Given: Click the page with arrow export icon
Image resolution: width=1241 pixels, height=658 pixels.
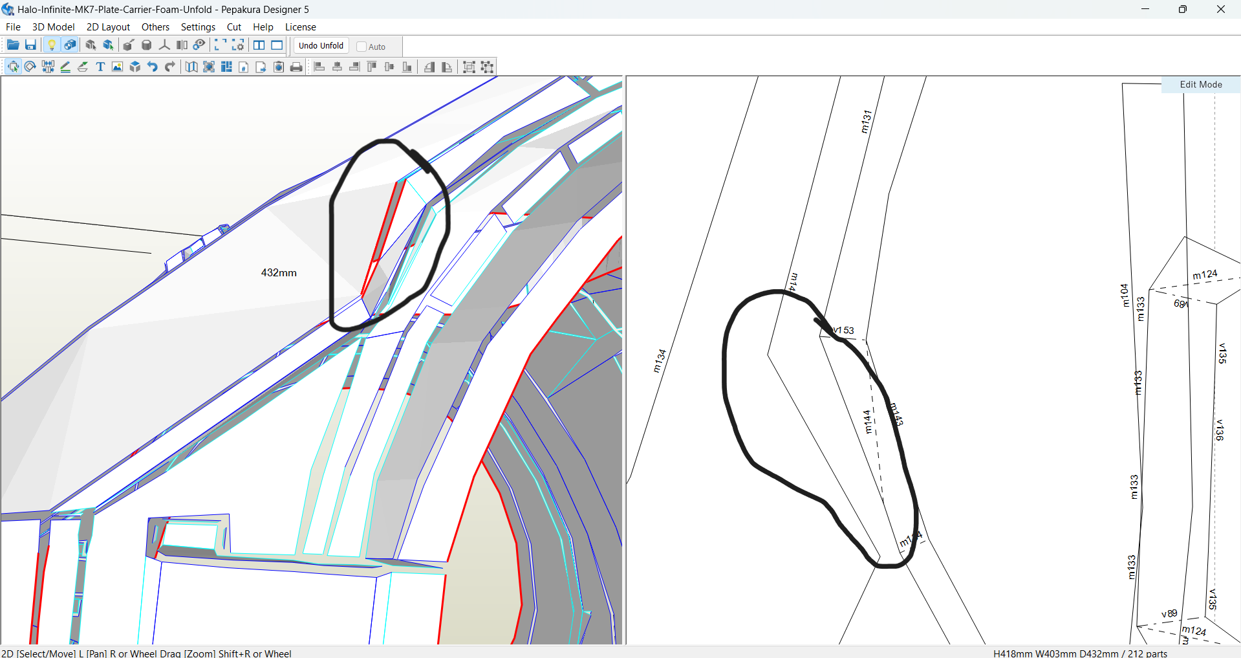Looking at the screenshot, I should 261,67.
